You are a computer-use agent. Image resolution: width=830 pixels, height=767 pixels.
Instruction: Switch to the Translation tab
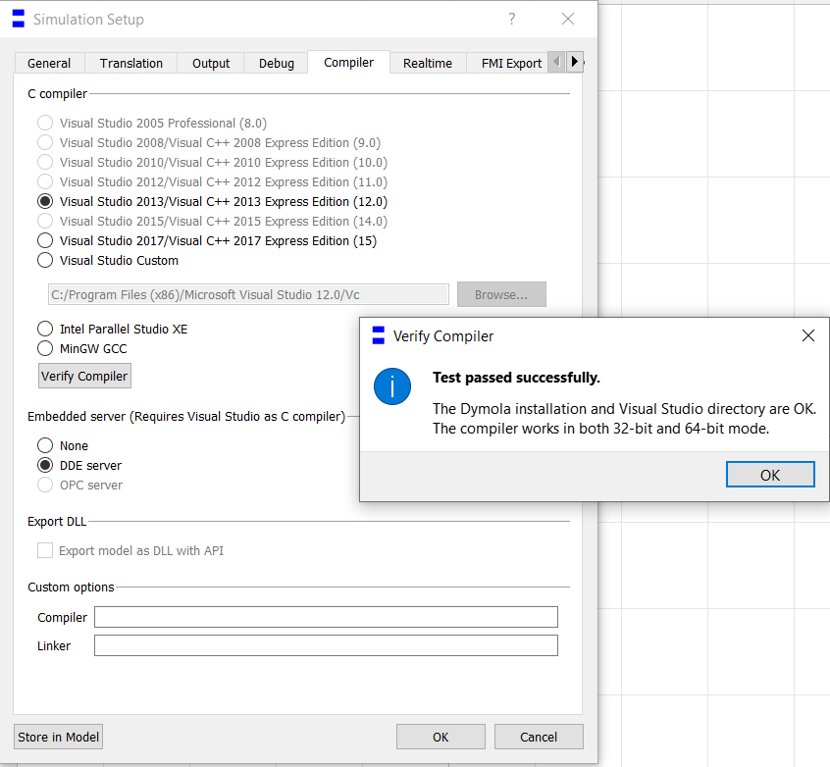point(131,63)
